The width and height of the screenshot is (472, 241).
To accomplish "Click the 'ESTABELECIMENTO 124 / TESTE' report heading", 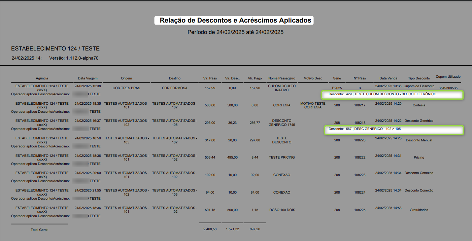I will click(x=56, y=49).
